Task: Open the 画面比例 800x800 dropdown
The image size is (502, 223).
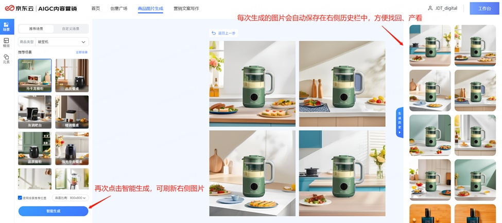Action: click(x=71, y=198)
